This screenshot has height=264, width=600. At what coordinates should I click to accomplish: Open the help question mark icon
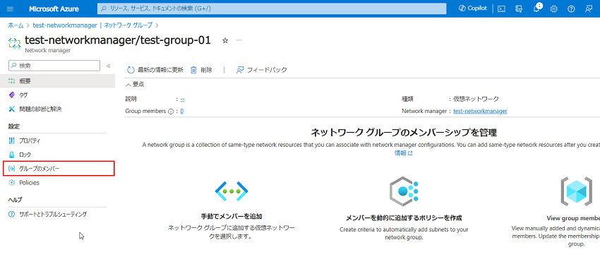point(571,8)
